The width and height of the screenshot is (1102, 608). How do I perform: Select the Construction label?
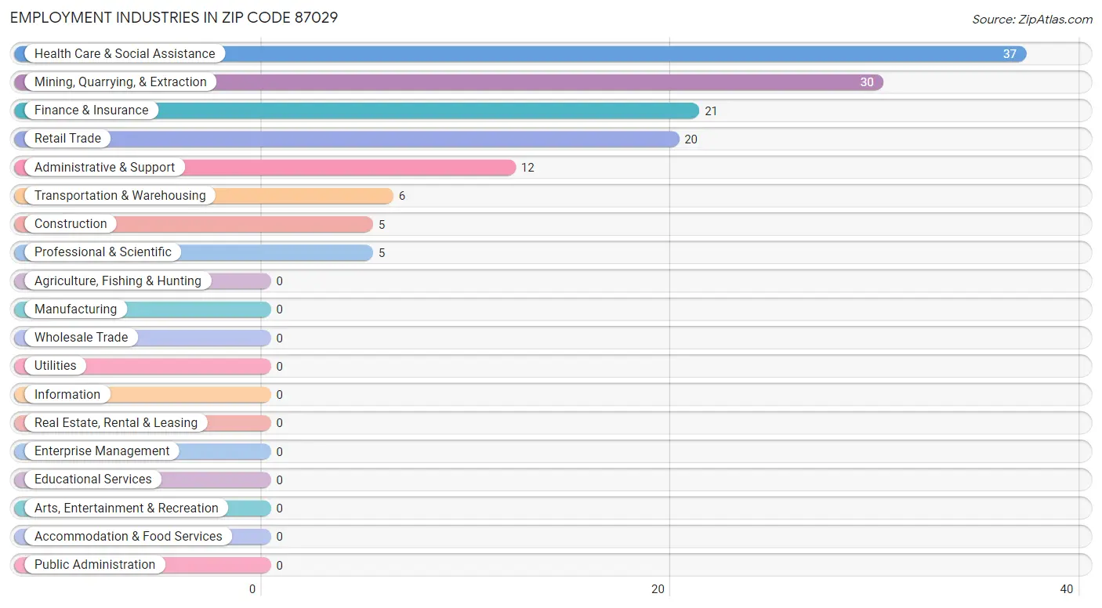(71, 224)
